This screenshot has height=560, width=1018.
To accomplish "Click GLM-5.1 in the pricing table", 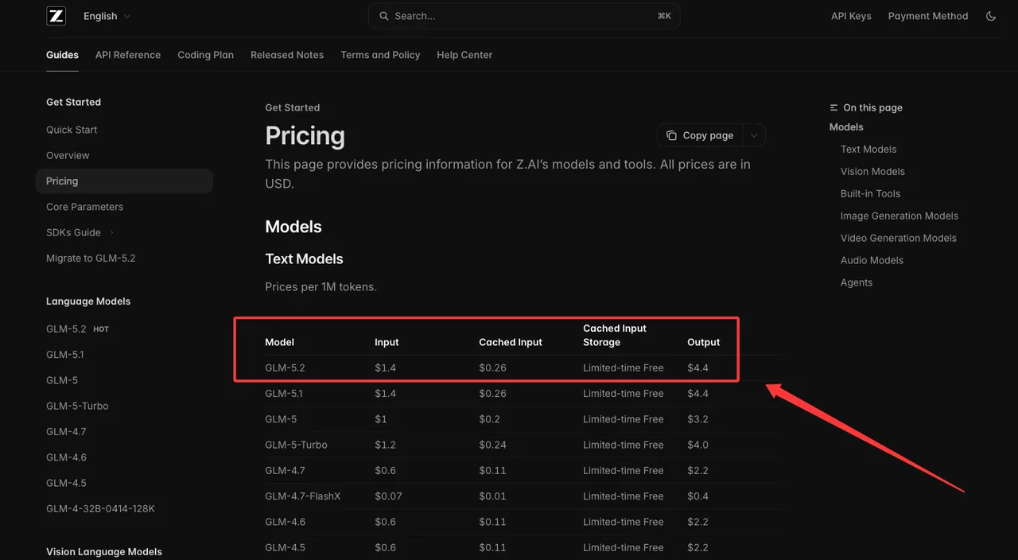I will [284, 393].
